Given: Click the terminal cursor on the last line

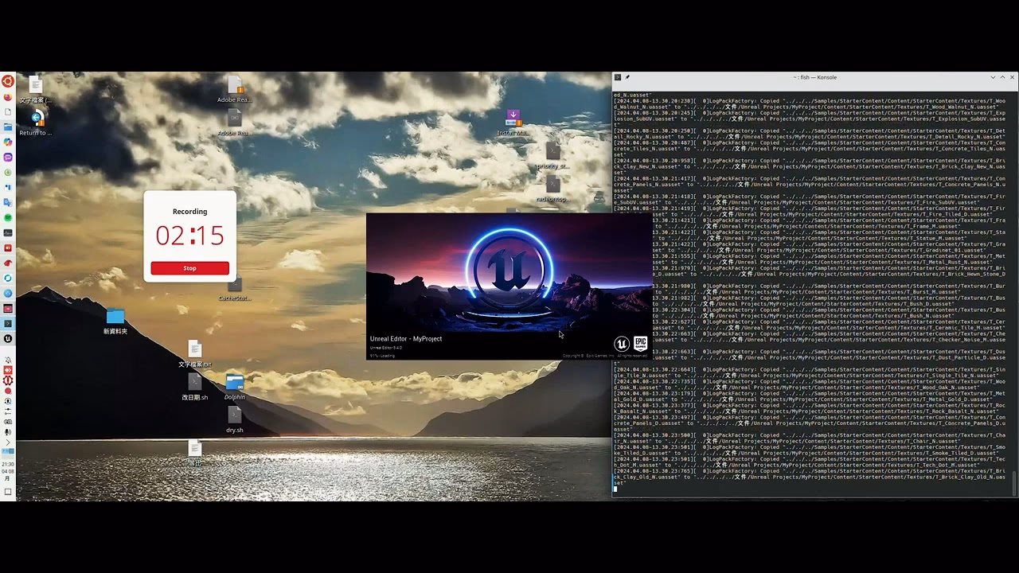Looking at the screenshot, I should pyautogui.click(x=615, y=489).
